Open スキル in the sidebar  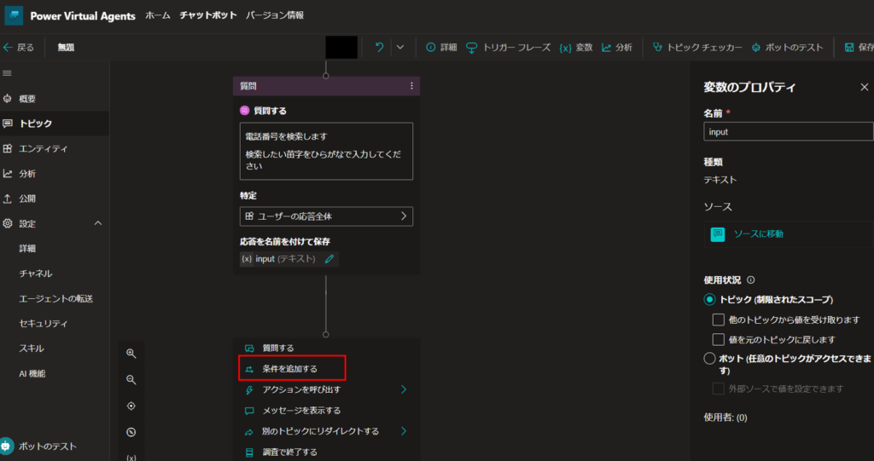[32, 349]
